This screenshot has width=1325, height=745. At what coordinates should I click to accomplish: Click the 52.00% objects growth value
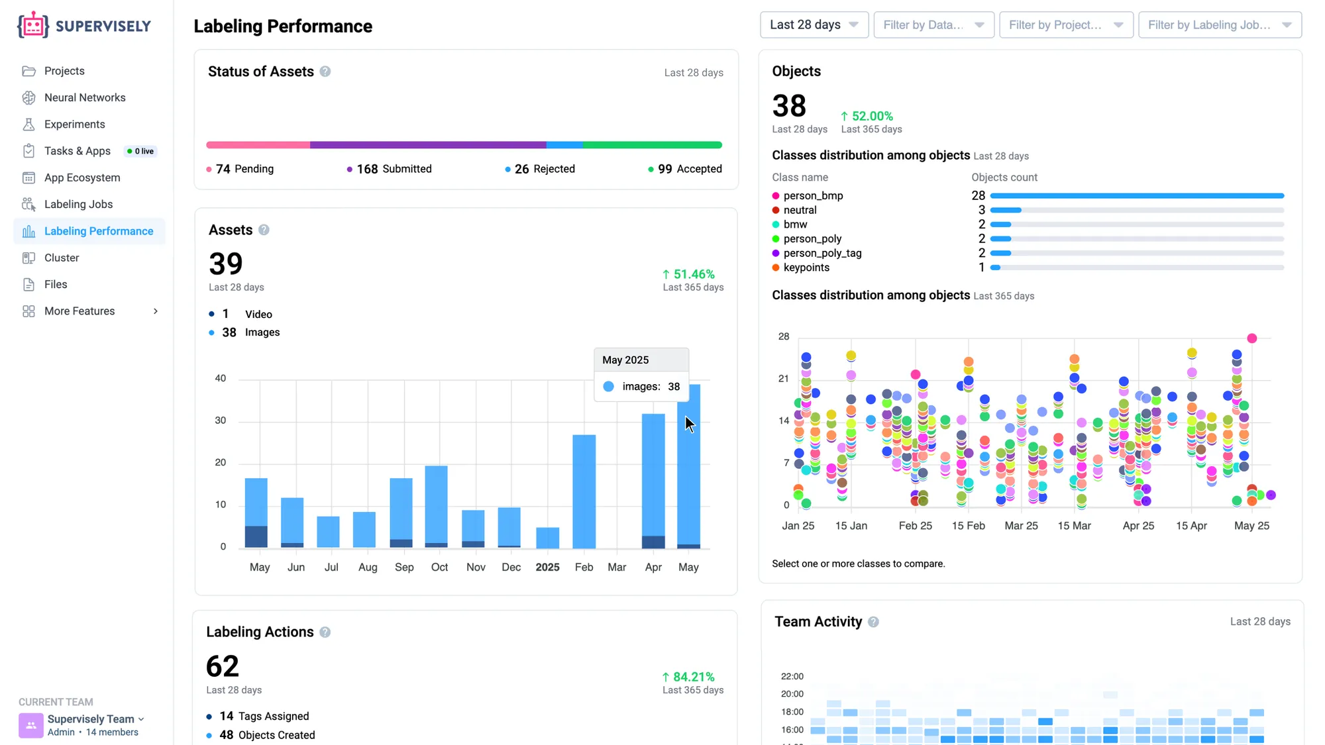(x=867, y=116)
